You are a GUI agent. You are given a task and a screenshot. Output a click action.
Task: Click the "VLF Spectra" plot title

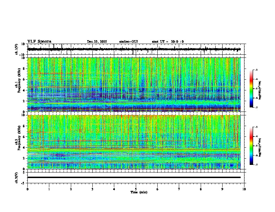pyautogui.click(x=39, y=42)
